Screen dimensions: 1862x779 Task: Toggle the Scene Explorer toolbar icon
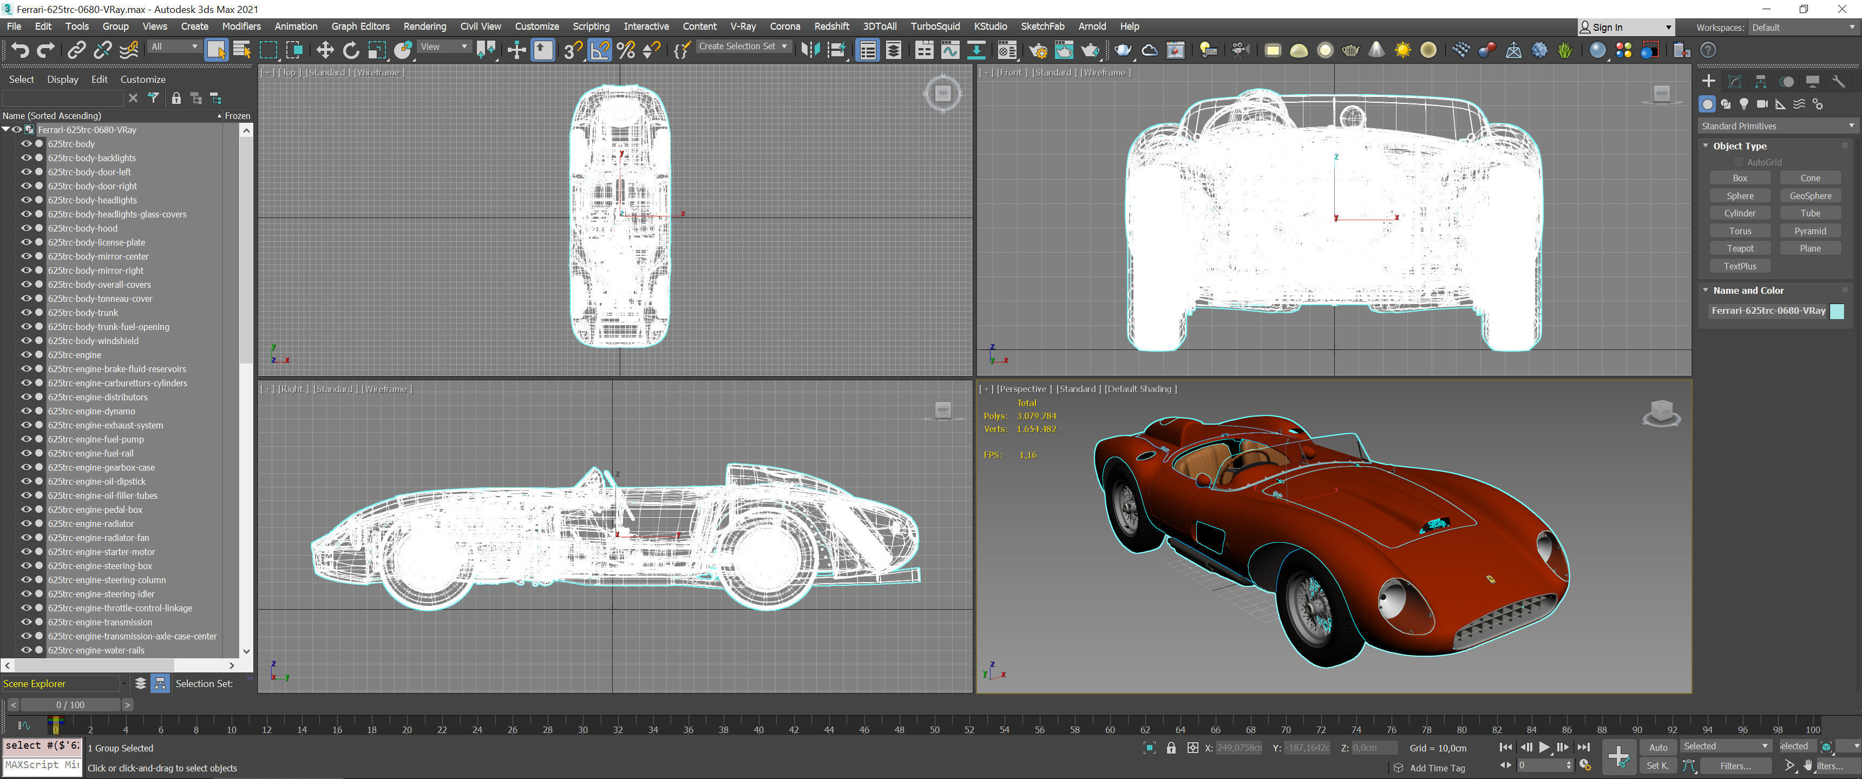[x=867, y=50]
